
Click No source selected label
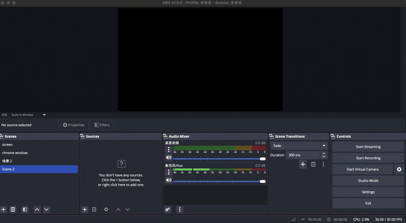tap(16, 125)
